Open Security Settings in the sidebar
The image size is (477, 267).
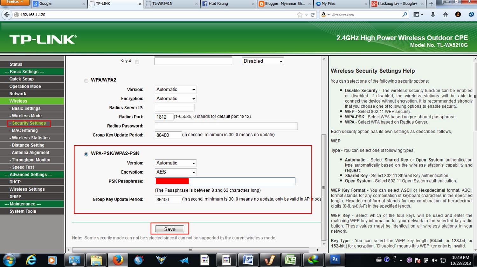point(29,123)
